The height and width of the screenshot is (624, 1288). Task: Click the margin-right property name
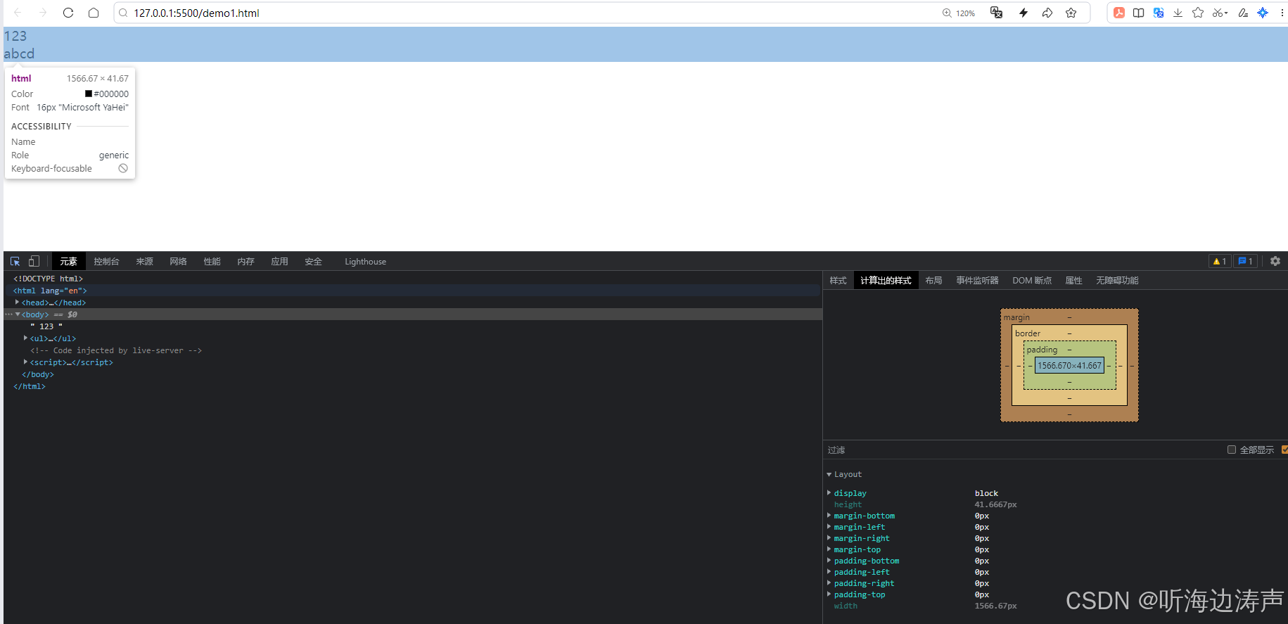point(861,538)
